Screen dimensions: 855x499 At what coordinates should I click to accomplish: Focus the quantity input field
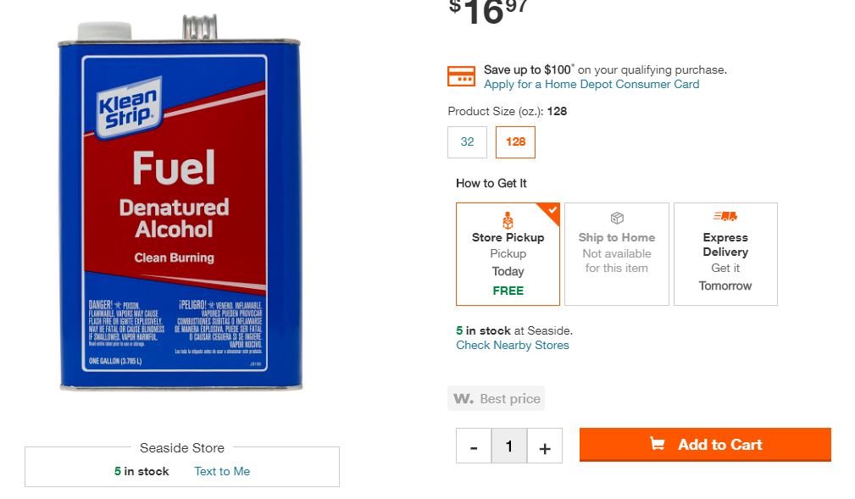509,446
